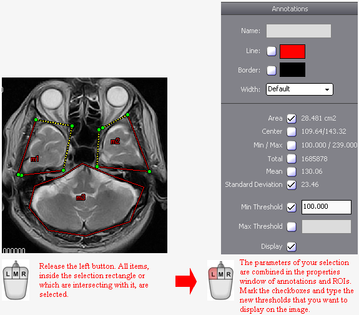
Task: Enable the Center checkbox
Action: [292, 132]
